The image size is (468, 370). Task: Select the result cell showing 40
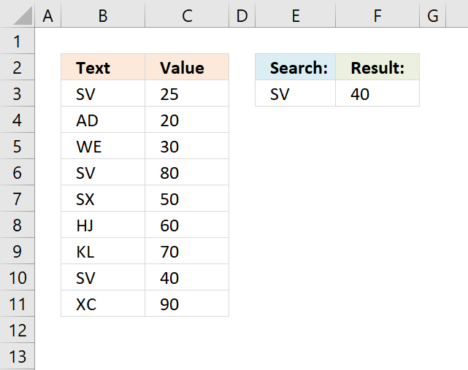(377, 93)
